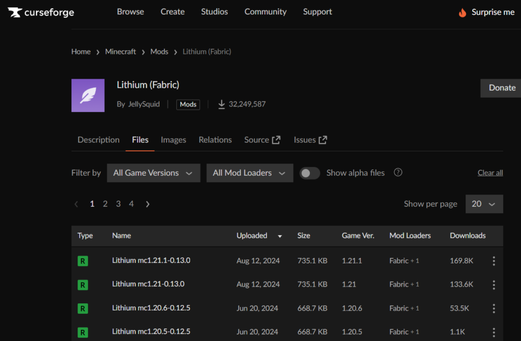
Task: Expand the All Mod Loaders dropdown
Action: coord(249,173)
